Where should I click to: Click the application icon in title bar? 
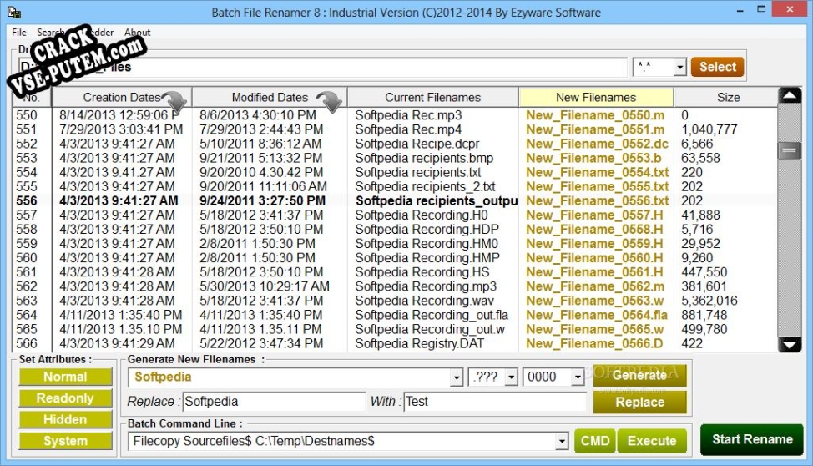click(14, 12)
